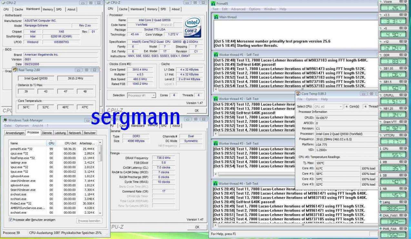Viewport: 411px width, 239px height.
Task: Open the File menu in Core Temp
Action: [300, 99]
